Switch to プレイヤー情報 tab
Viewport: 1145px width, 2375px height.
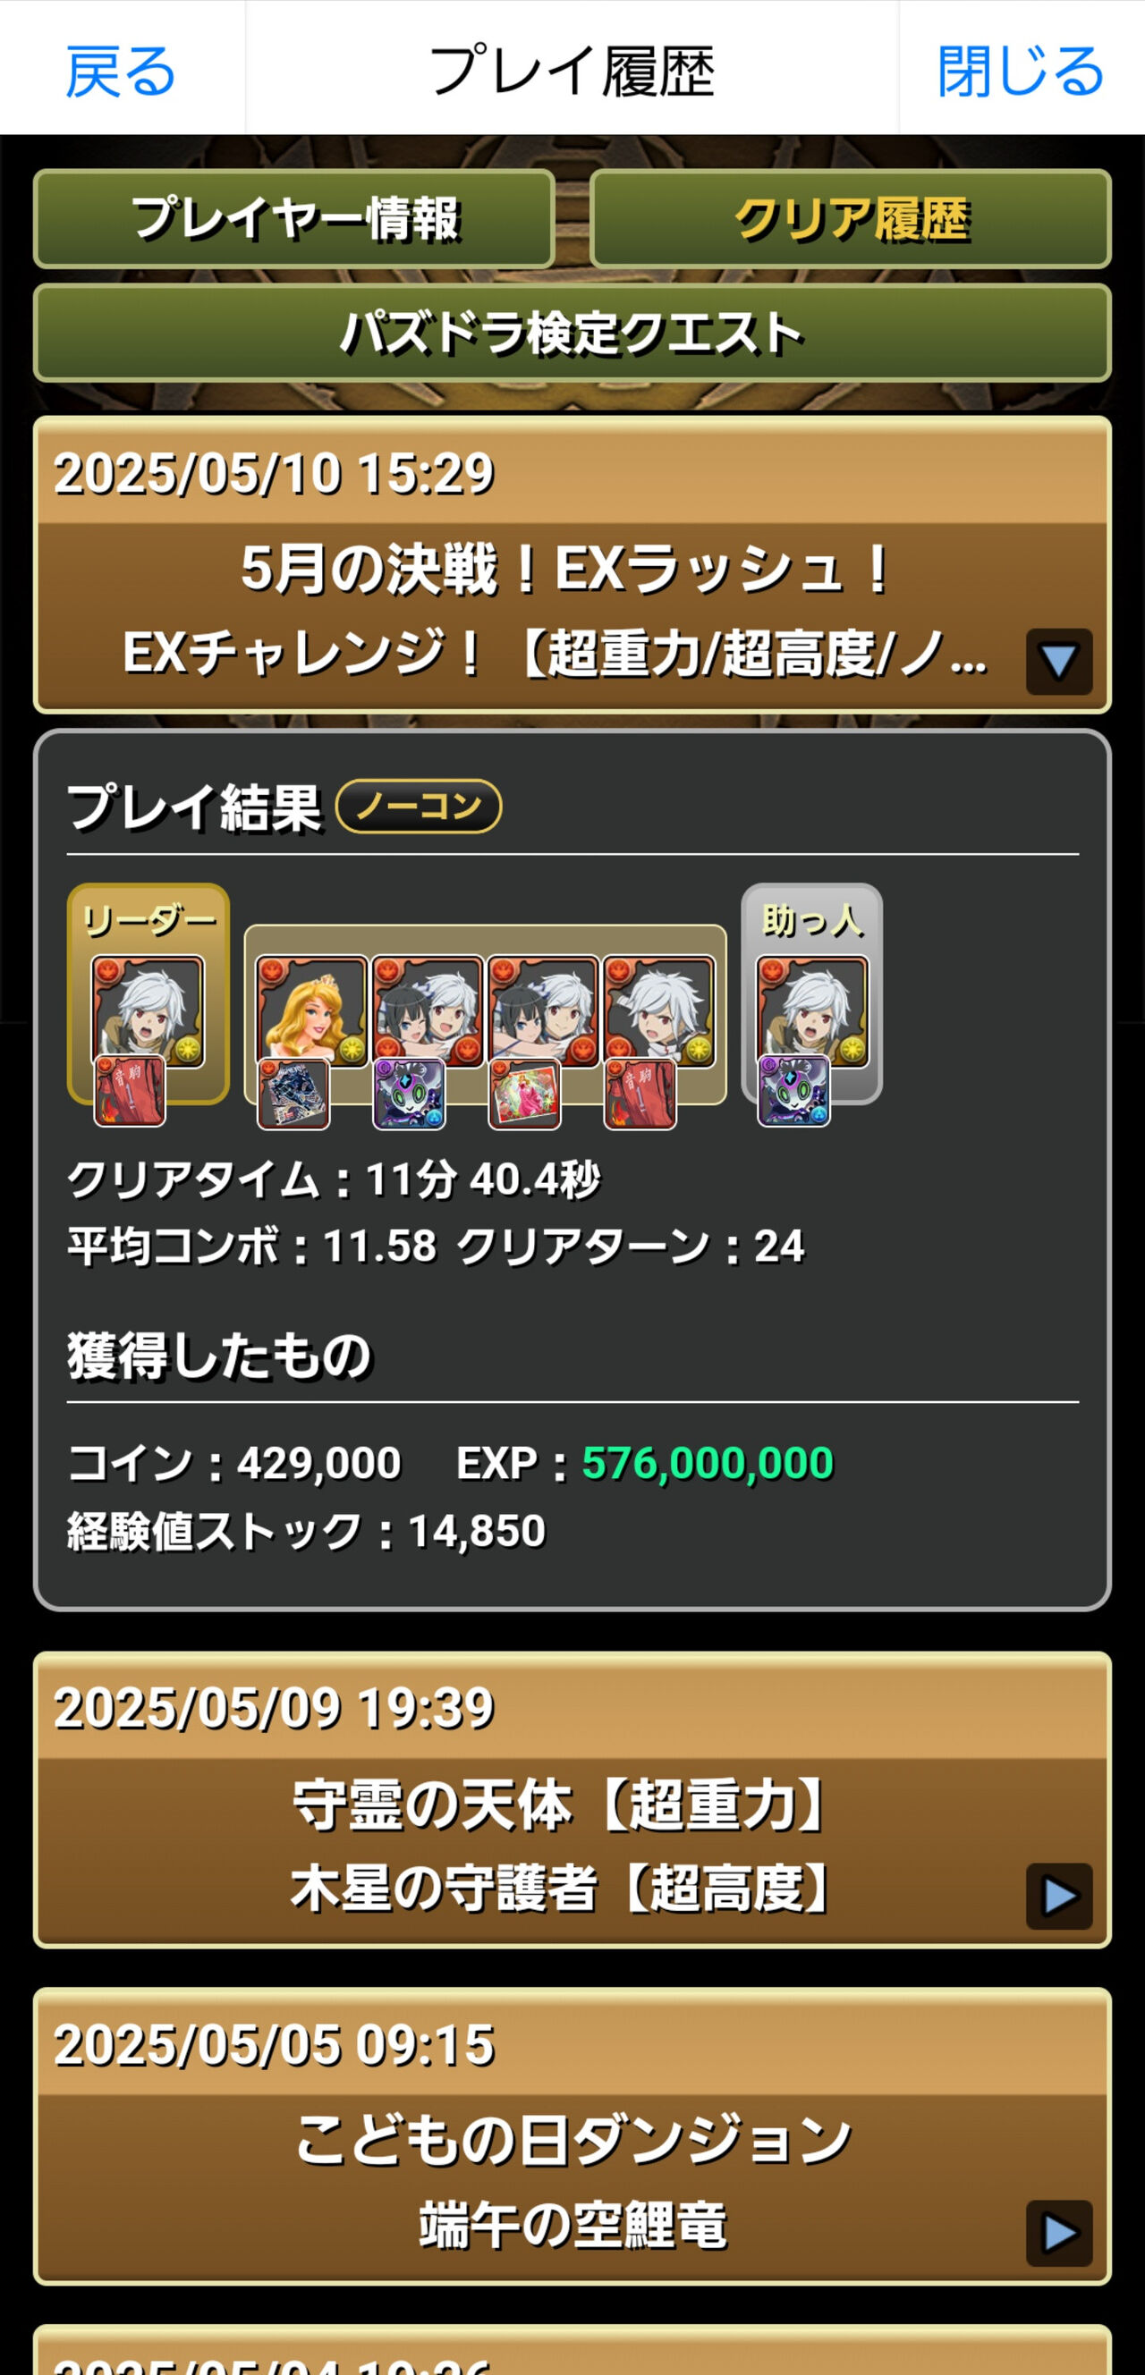[294, 219]
